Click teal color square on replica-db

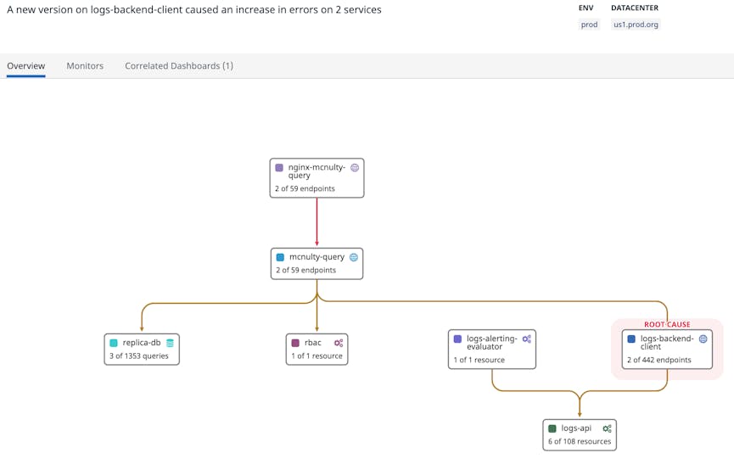(114, 343)
